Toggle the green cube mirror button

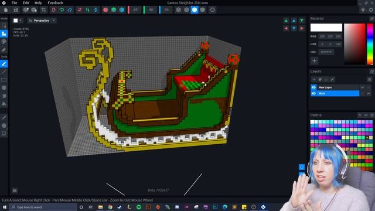coord(114,10)
